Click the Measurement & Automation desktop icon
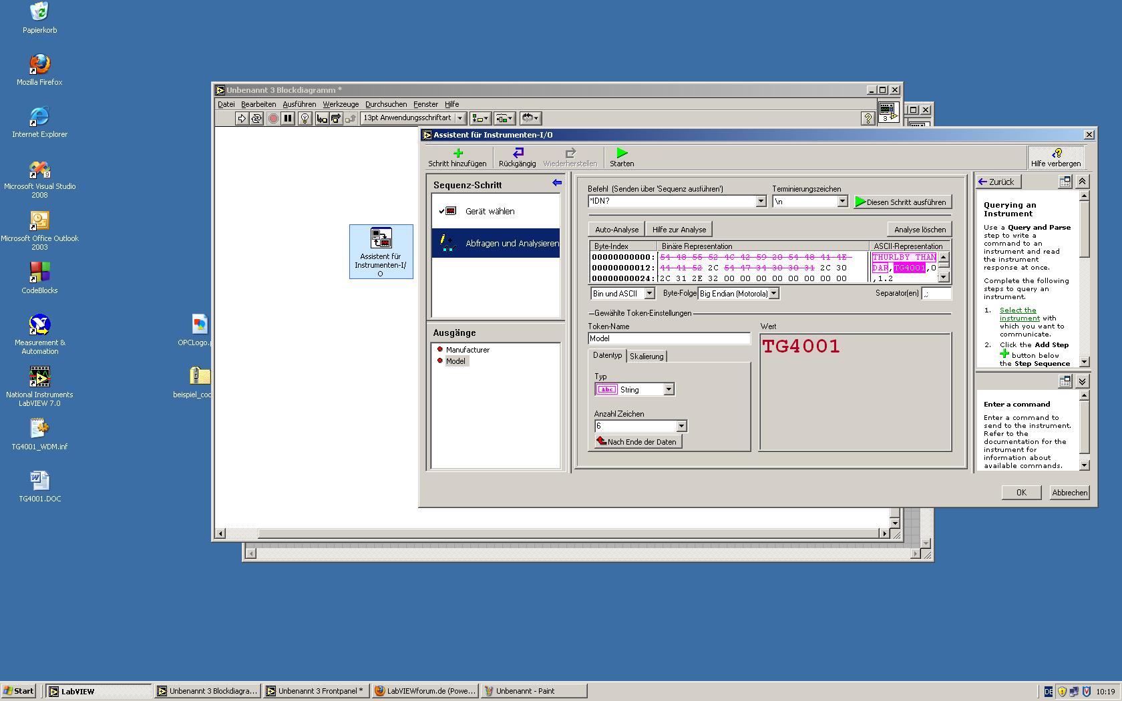 click(x=39, y=334)
